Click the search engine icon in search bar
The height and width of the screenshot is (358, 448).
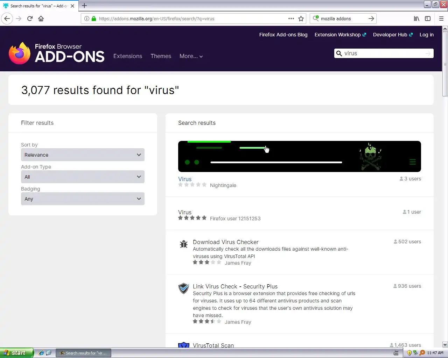point(316,18)
